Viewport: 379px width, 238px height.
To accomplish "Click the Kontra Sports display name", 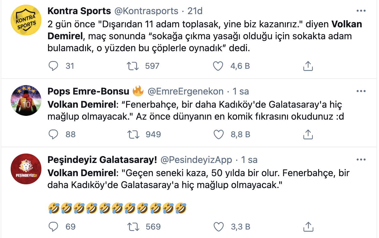I will coord(79,11).
